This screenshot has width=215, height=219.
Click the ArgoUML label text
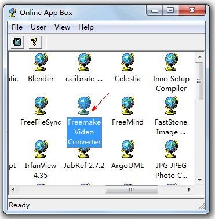(127, 166)
